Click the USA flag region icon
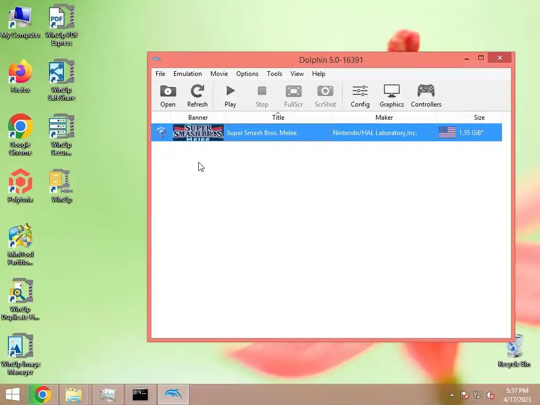This screenshot has width=540, height=405. coord(447,132)
